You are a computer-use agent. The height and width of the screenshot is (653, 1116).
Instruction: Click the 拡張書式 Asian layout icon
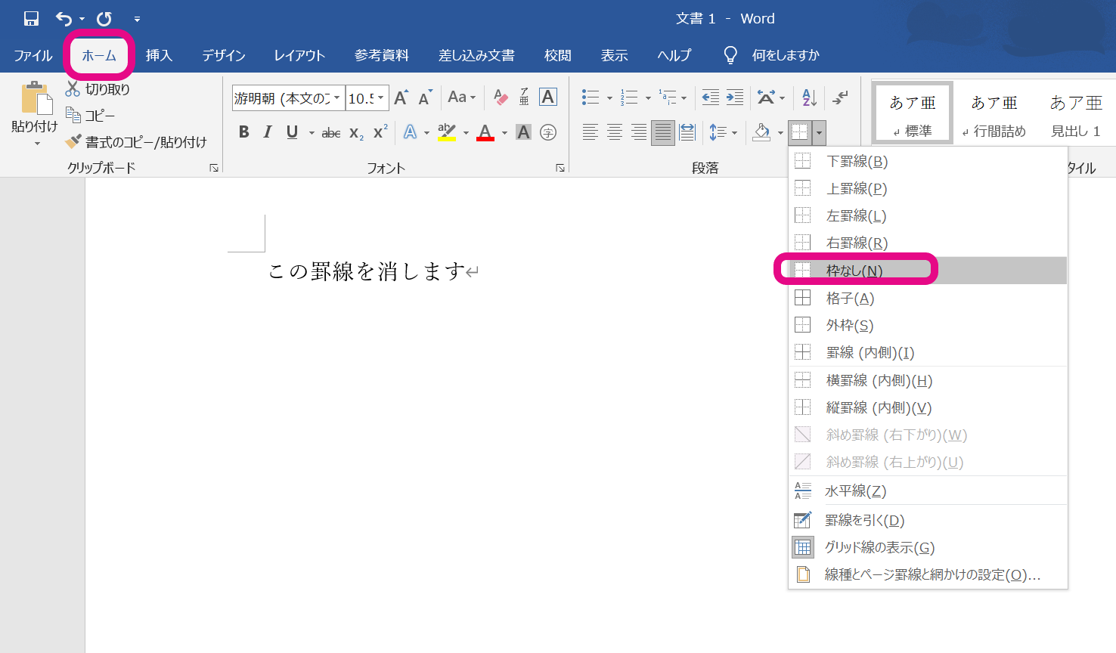pyautogui.click(x=766, y=97)
